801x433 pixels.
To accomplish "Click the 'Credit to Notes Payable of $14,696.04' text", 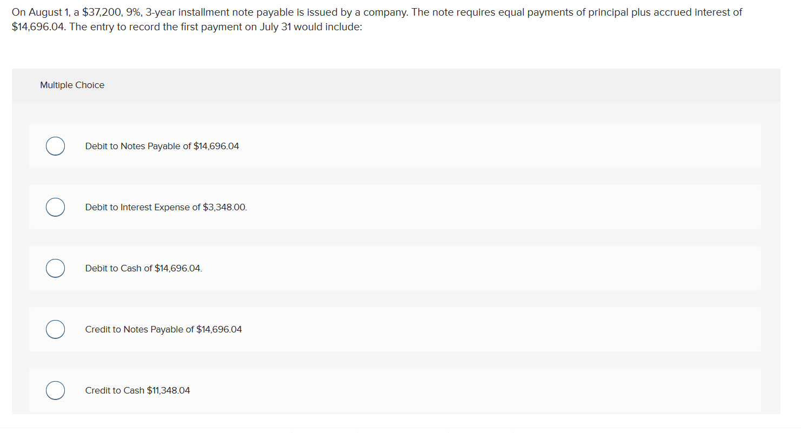I will coord(164,329).
